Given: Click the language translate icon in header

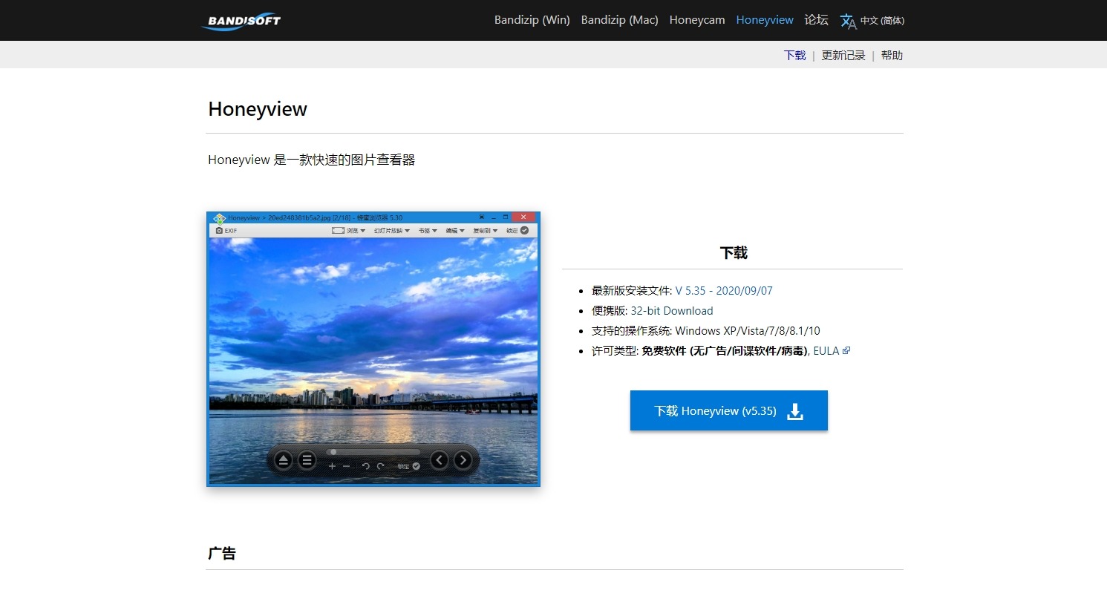Looking at the screenshot, I should [x=848, y=21].
